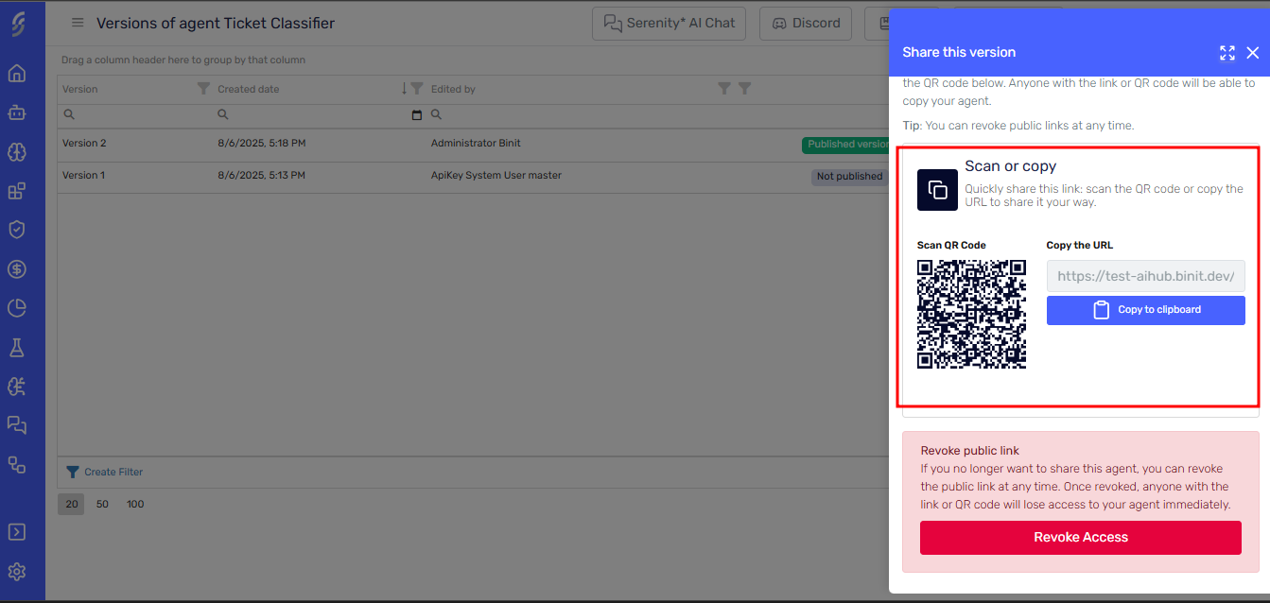Click the Published version badge
The image size is (1270, 603).
click(x=845, y=145)
